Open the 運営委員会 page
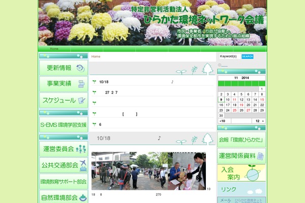Screen dimensions: 305x203 (x=64, y=149)
